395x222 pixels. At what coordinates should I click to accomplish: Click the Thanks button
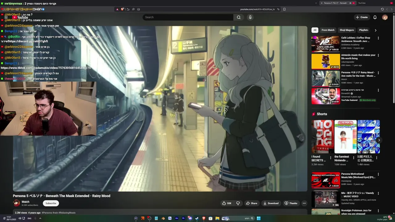pyautogui.click(x=291, y=203)
